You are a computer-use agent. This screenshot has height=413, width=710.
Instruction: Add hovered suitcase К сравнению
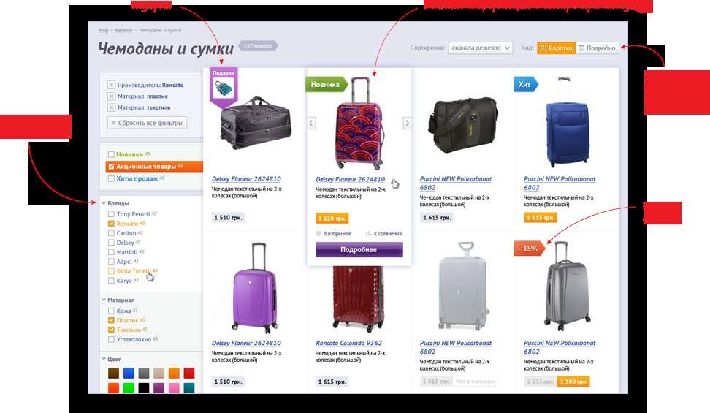click(x=384, y=233)
